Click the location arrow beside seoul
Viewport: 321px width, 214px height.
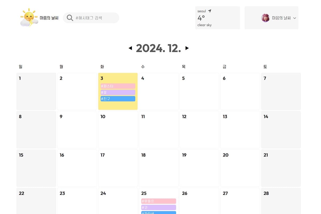(x=210, y=11)
